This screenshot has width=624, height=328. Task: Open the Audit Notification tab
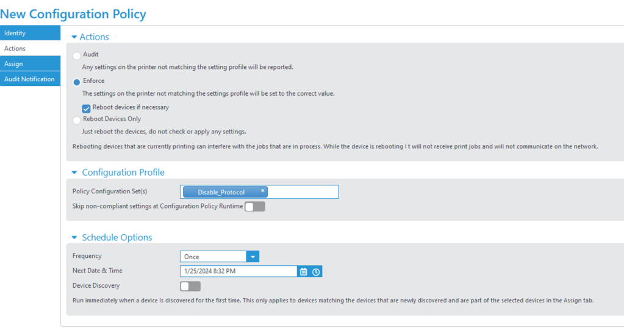pos(30,79)
